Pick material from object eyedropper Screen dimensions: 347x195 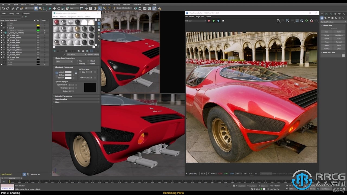pos(64,54)
